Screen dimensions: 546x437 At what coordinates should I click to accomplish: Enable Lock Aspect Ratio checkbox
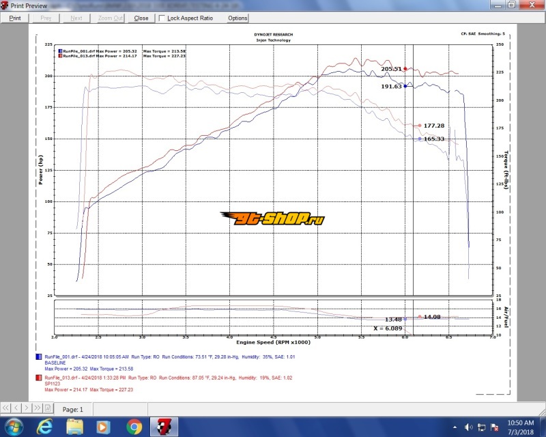tap(162, 18)
